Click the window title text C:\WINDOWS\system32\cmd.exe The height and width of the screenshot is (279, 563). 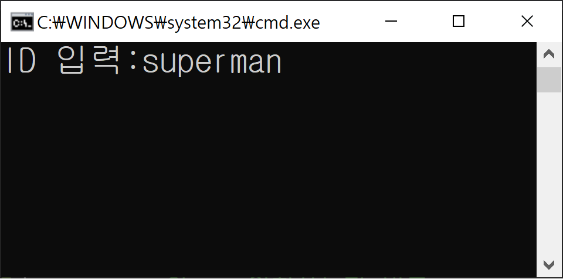(178, 23)
